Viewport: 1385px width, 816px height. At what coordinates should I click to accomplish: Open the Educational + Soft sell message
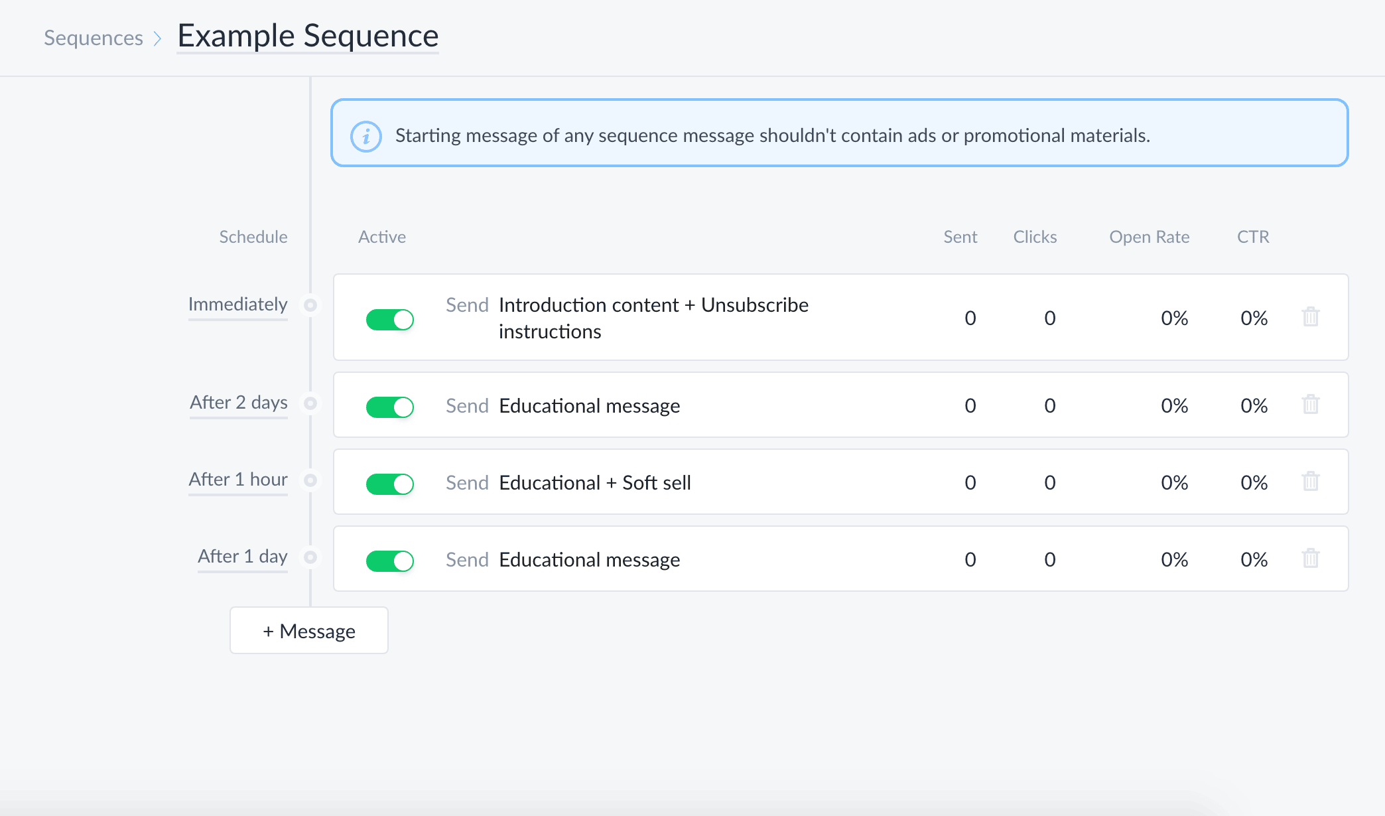[595, 482]
